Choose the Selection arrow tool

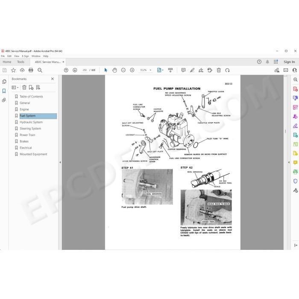point(106,70)
